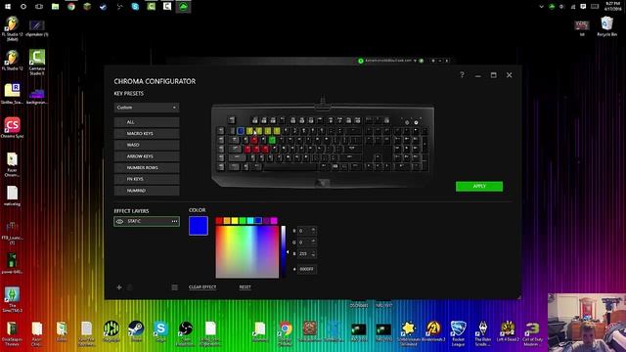The width and height of the screenshot is (626, 352).
Task: Open Skype desktop shortcut
Action: tap(160, 331)
